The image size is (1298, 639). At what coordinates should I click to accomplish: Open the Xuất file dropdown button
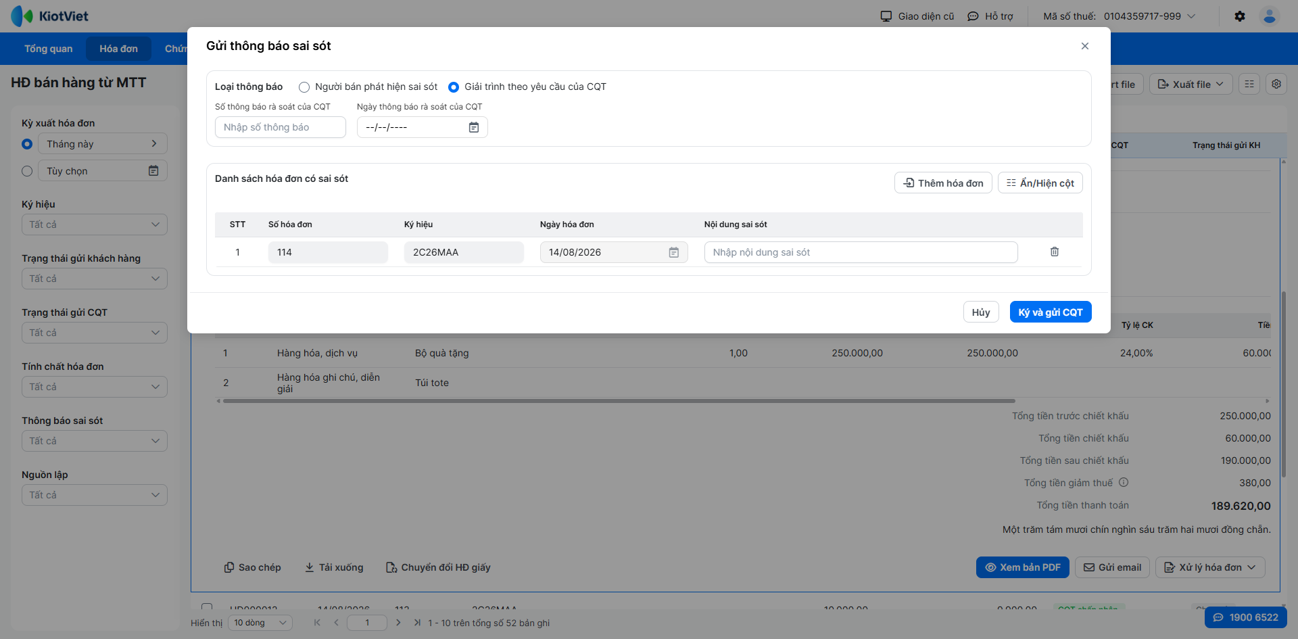pyautogui.click(x=1191, y=84)
